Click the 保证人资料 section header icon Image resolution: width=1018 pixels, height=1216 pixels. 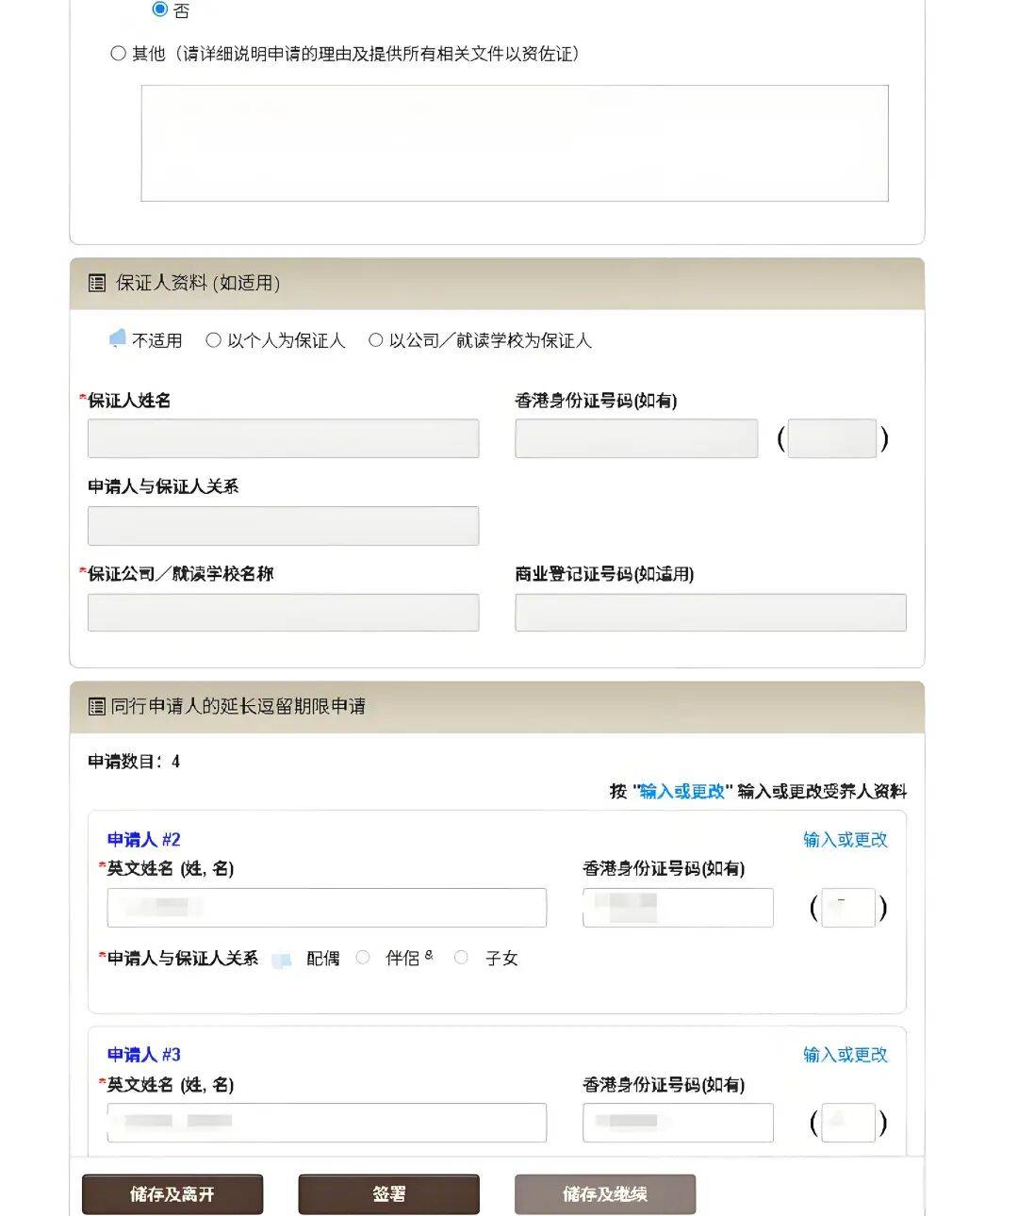pyautogui.click(x=96, y=283)
